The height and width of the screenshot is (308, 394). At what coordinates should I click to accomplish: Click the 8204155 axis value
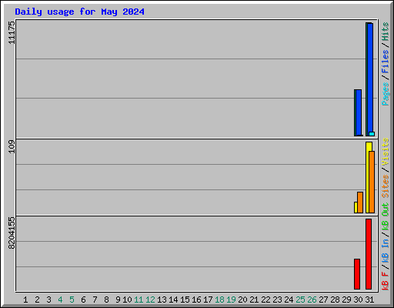(x=12, y=233)
